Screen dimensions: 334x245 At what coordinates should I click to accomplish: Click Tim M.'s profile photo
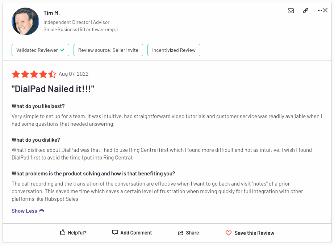[x=25, y=21]
